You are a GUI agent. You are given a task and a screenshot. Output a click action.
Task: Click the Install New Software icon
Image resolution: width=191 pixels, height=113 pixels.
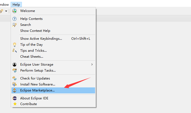tap(14, 84)
